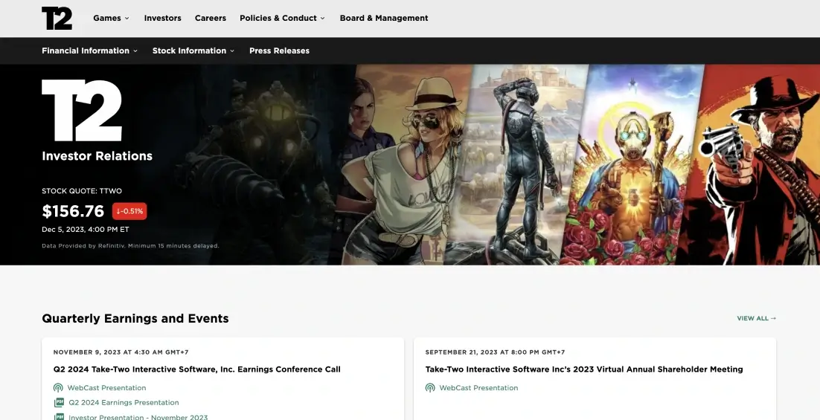Click the red -0.51% stock change badge
This screenshot has height=420, width=820.
click(129, 211)
